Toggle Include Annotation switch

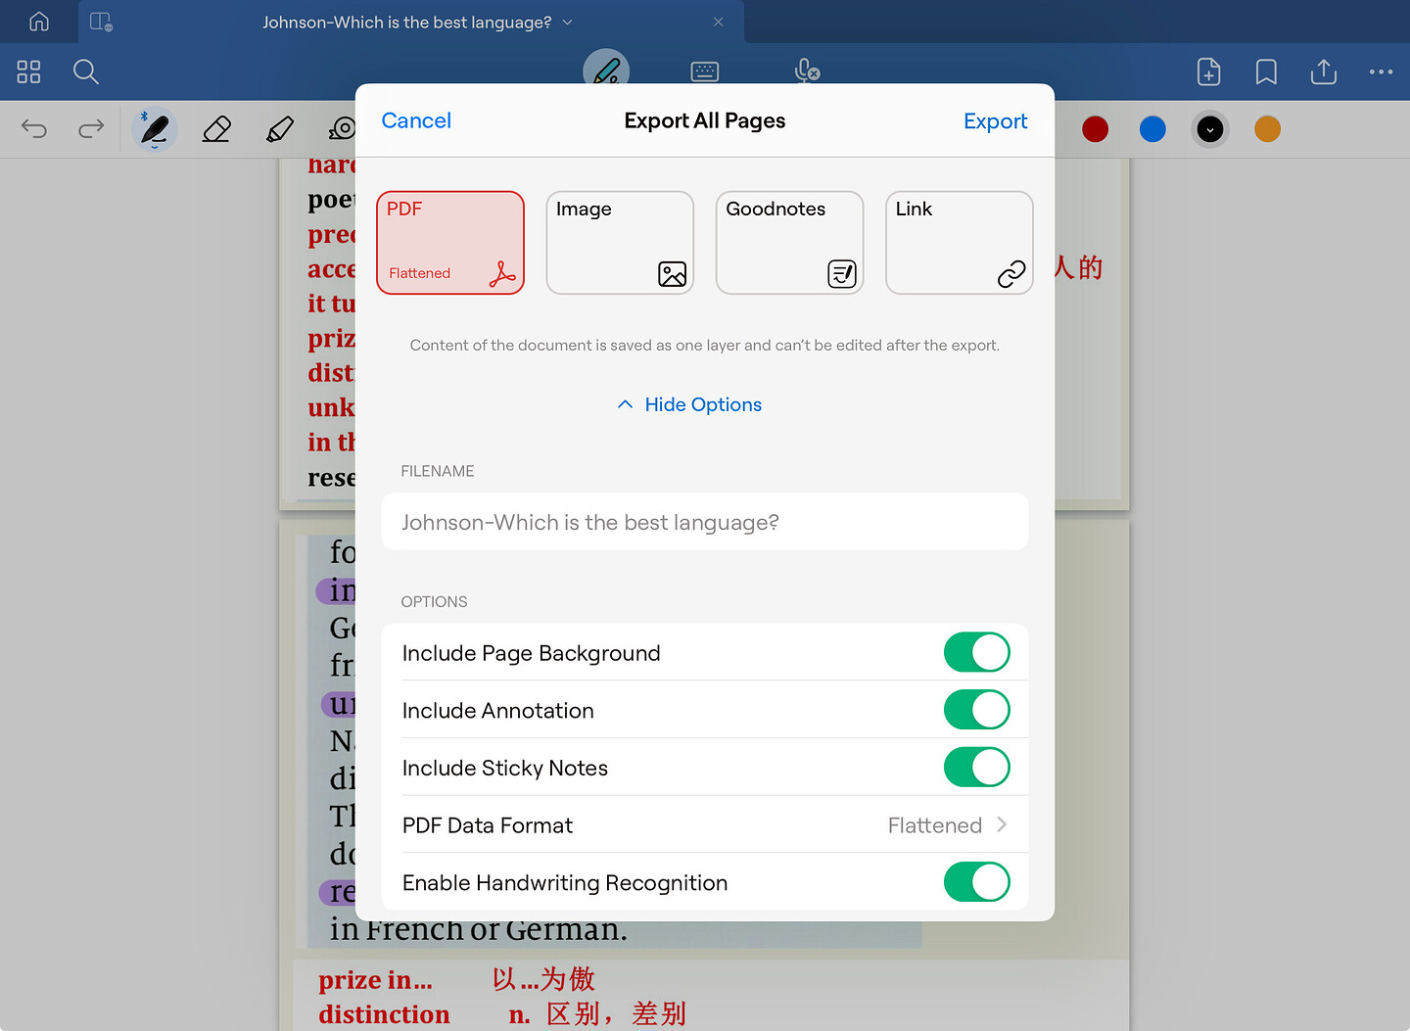(x=976, y=710)
